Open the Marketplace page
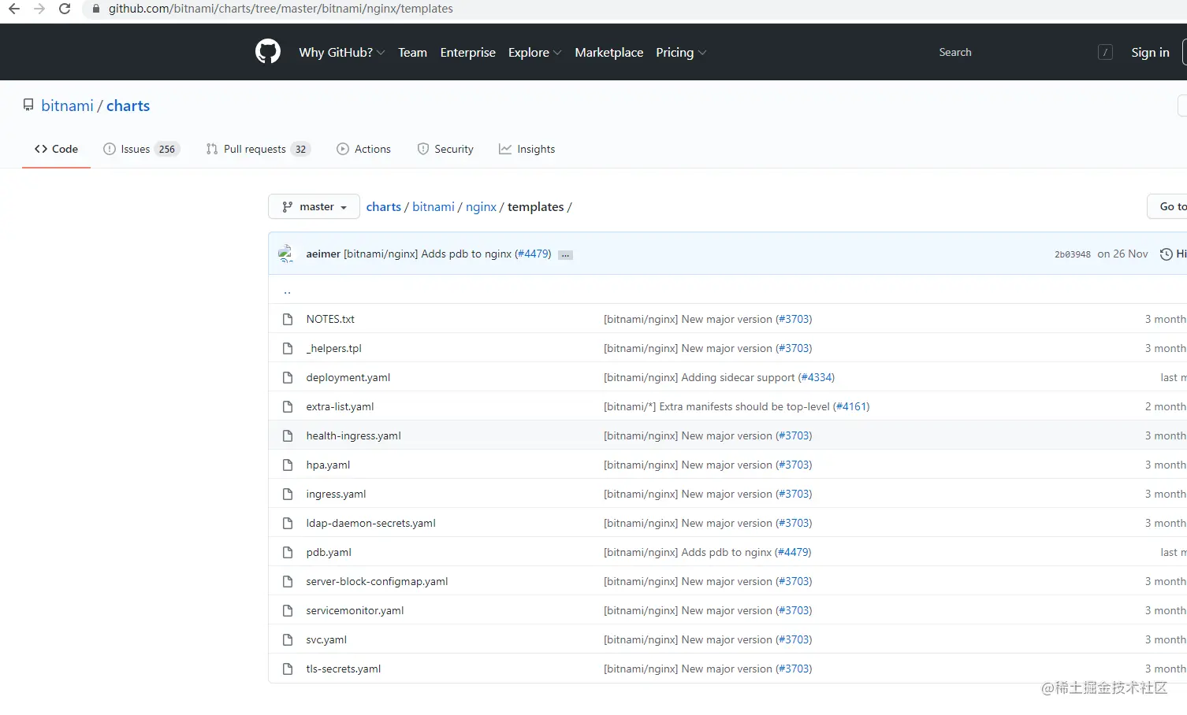This screenshot has height=715, width=1187. [x=608, y=52]
